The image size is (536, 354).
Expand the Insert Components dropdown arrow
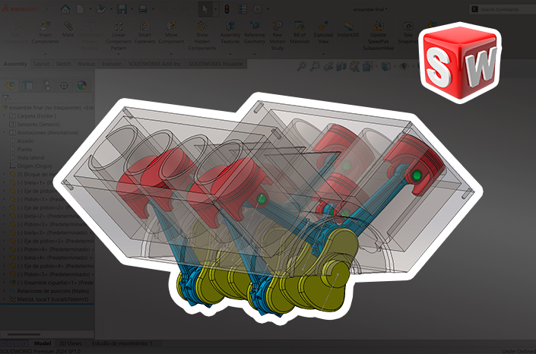click(45, 54)
